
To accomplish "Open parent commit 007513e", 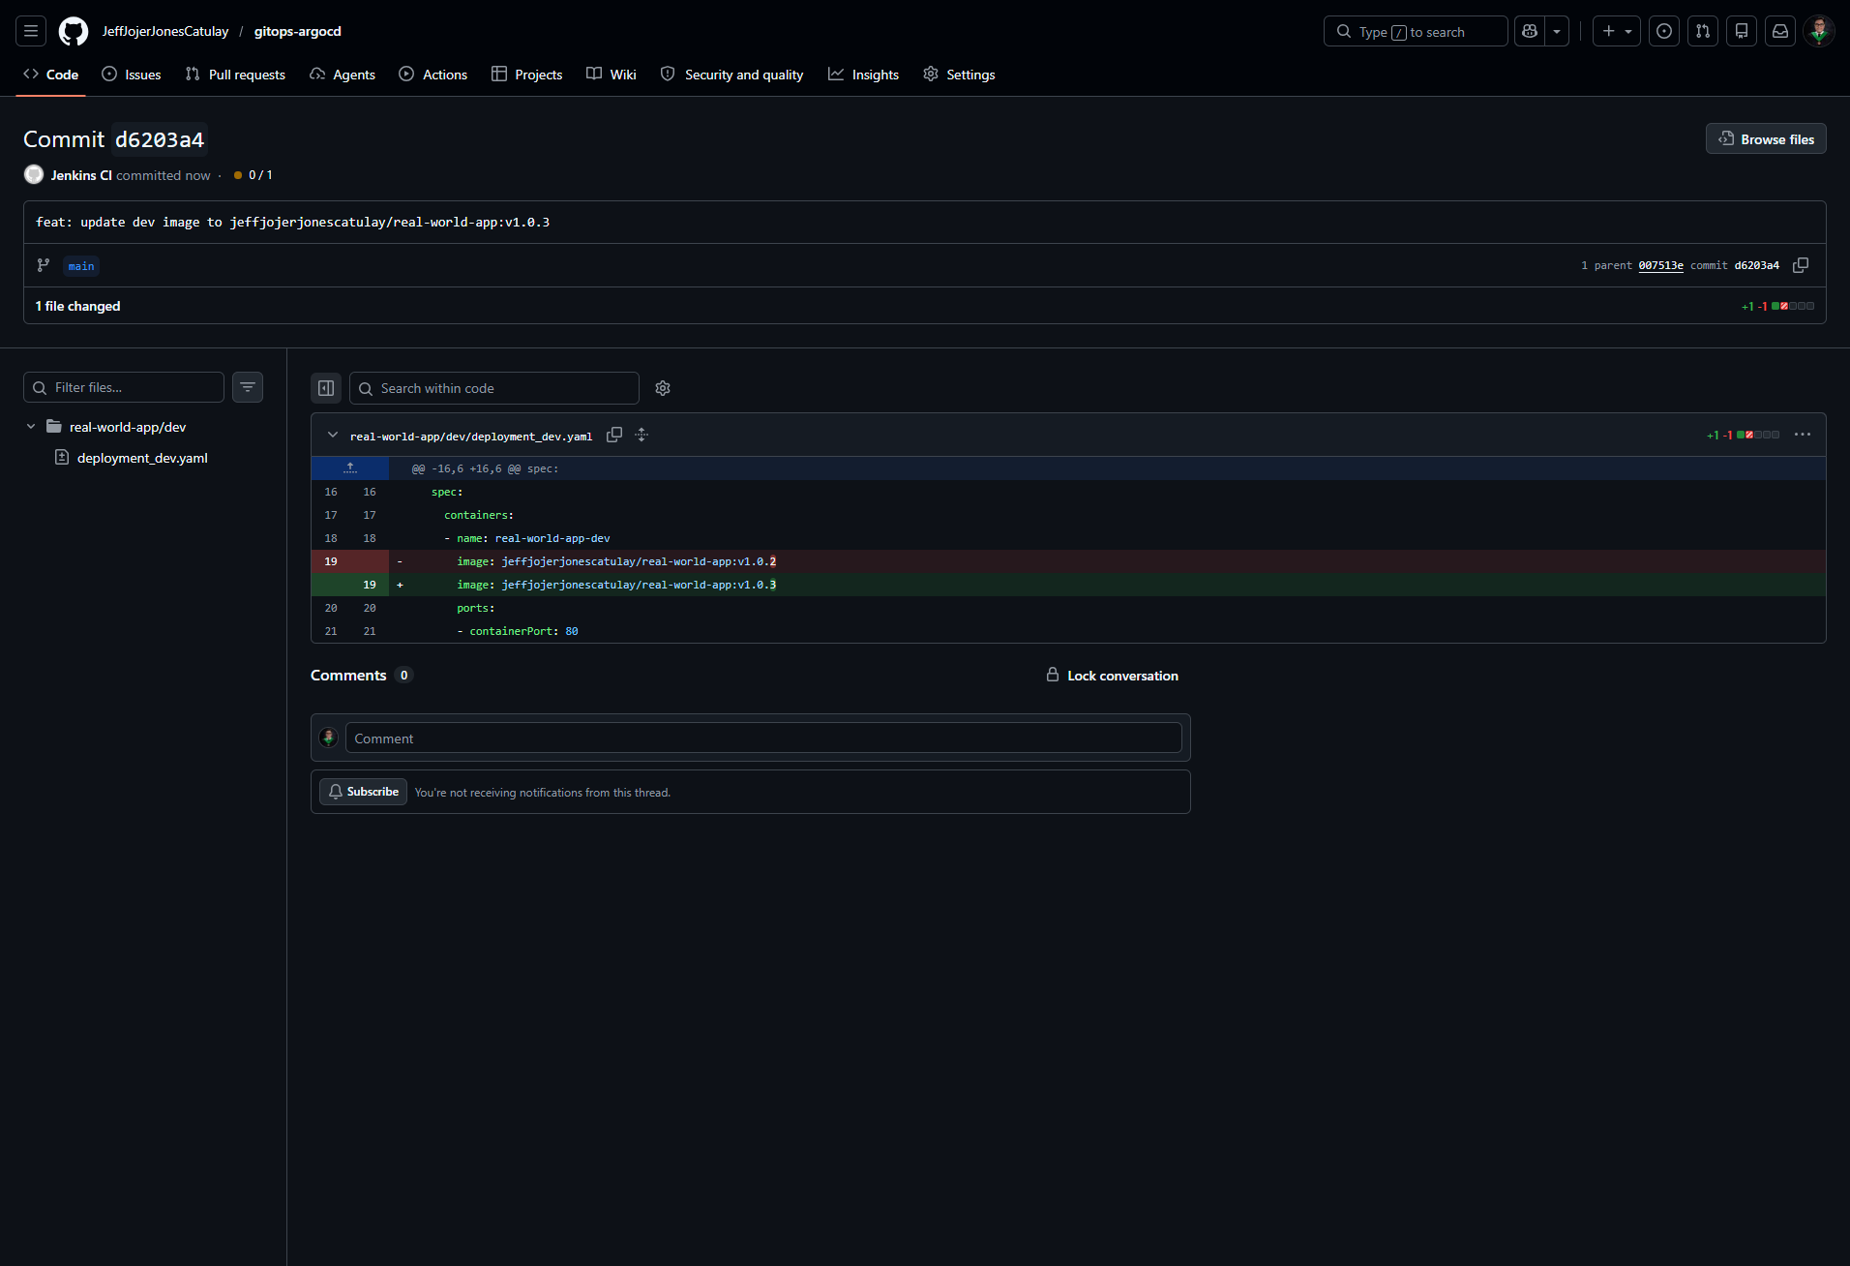I will tap(1660, 265).
